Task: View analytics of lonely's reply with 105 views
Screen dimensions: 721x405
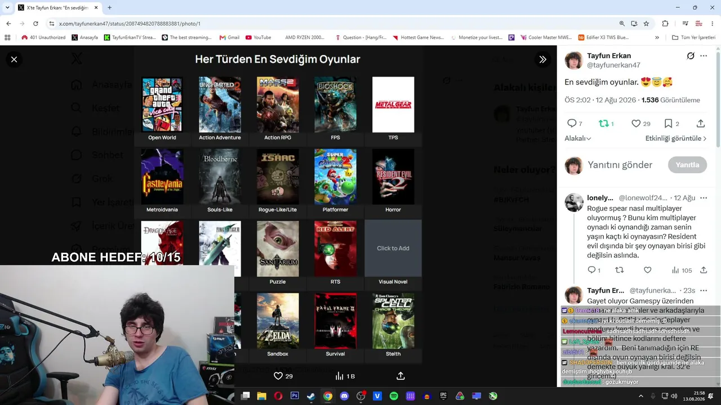Action: point(682,270)
